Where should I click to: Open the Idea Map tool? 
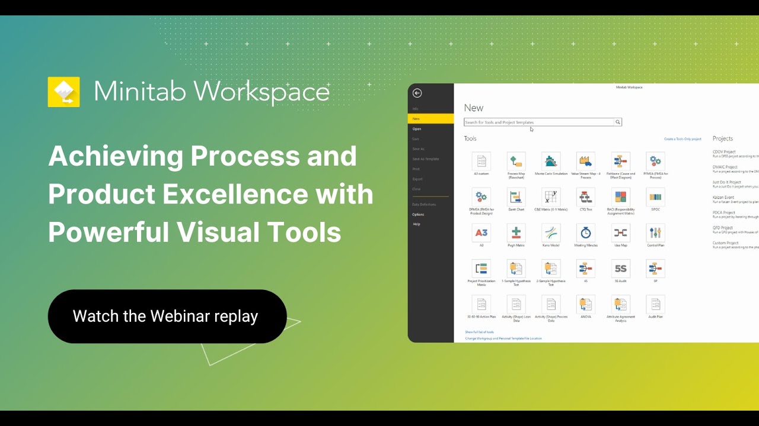click(621, 233)
